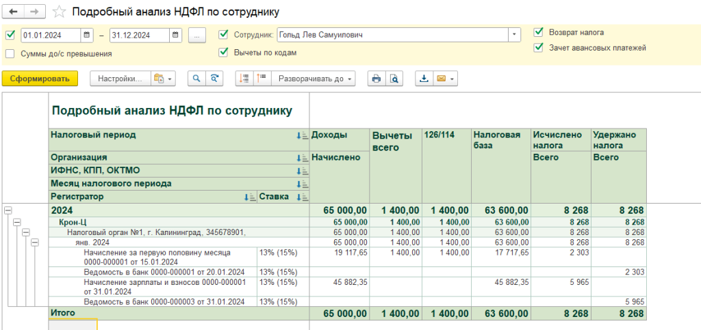Uncheck the Возврат налога option
The height and width of the screenshot is (330, 701).
click(x=538, y=32)
